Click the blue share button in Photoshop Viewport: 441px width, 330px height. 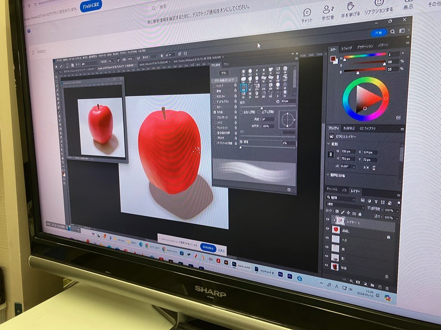[379, 33]
